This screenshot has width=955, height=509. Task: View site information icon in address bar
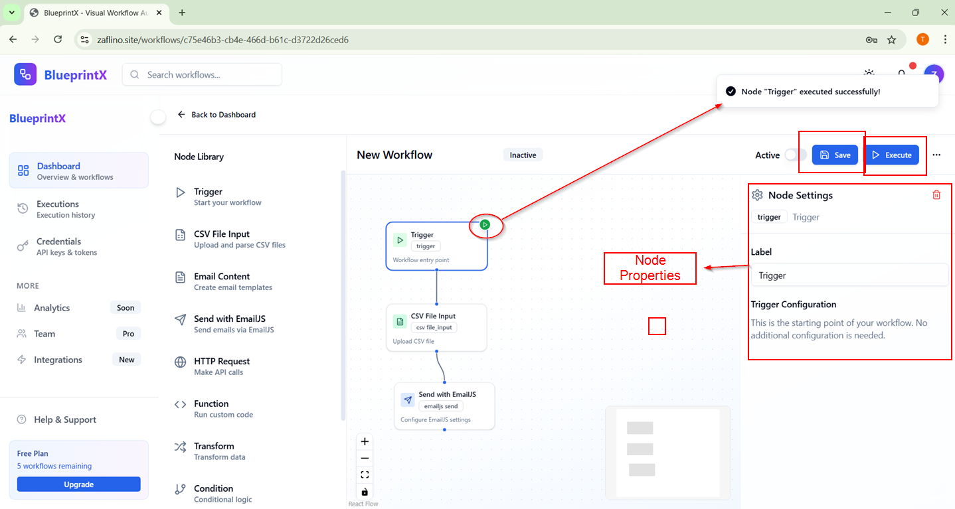click(x=84, y=40)
